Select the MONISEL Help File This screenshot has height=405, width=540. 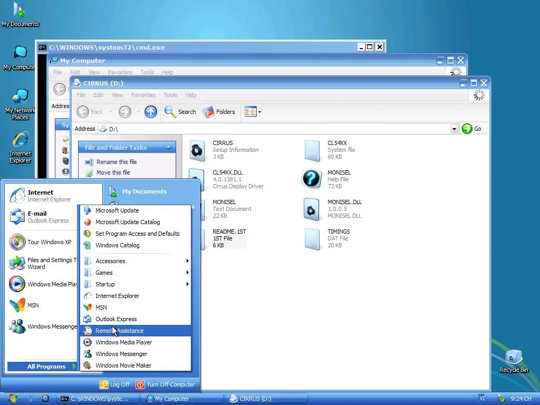326,179
